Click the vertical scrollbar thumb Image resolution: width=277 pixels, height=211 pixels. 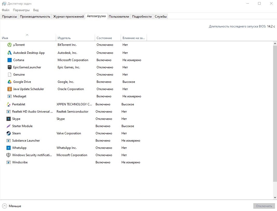coord(275,114)
